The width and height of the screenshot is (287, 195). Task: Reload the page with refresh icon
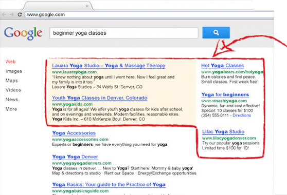tap(20, 14)
